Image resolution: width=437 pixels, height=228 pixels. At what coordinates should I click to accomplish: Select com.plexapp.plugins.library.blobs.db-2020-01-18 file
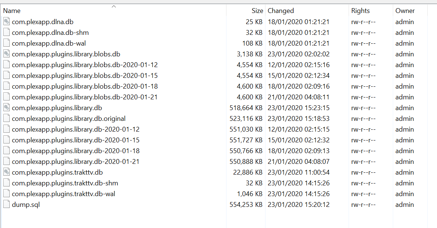point(85,86)
